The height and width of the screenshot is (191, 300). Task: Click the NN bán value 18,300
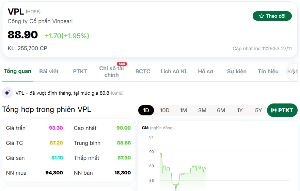123,173
